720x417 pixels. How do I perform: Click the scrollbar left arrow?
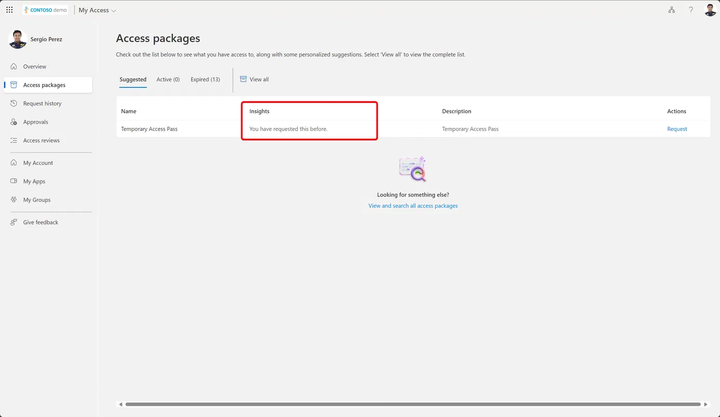tap(121, 404)
